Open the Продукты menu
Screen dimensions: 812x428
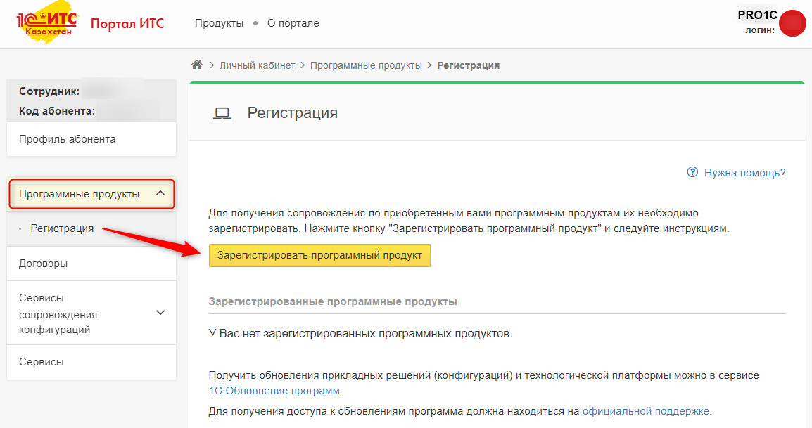pos(219,23)
